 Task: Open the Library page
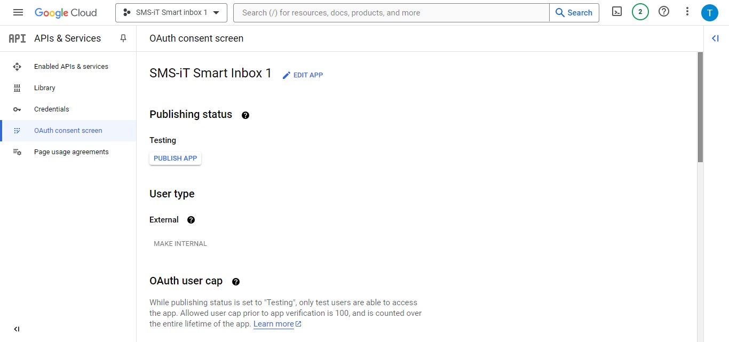point(68,88)
